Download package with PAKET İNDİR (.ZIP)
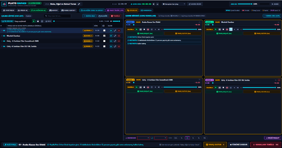 coord(115,10)
